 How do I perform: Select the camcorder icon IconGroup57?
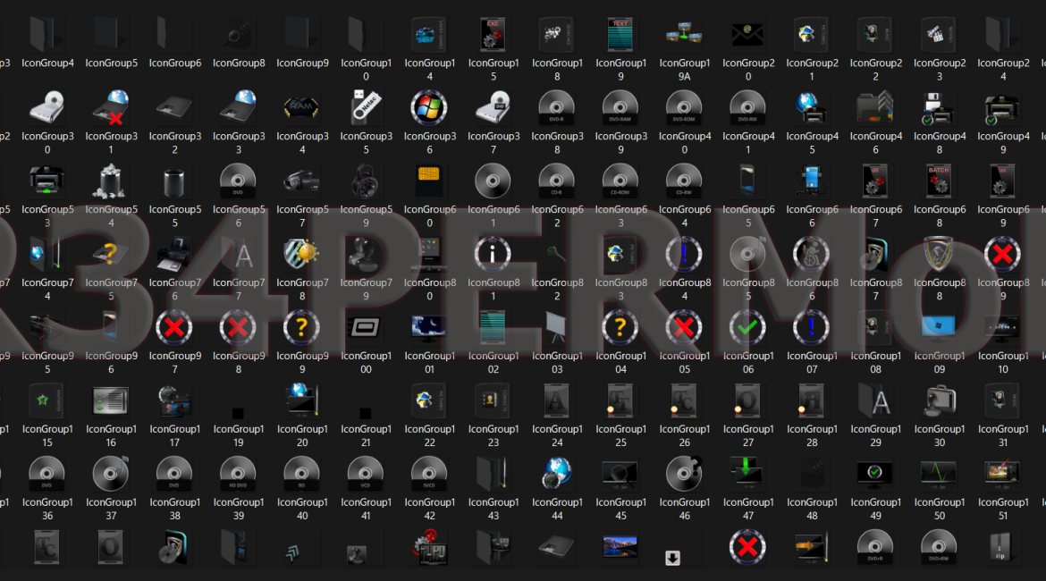point(302,181)
